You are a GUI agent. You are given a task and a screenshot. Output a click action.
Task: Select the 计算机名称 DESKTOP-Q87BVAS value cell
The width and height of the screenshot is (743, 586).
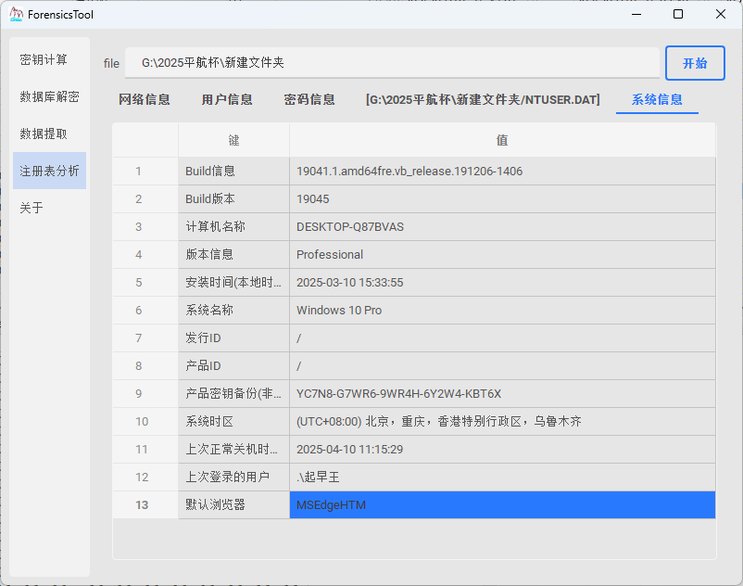[502, 226]
